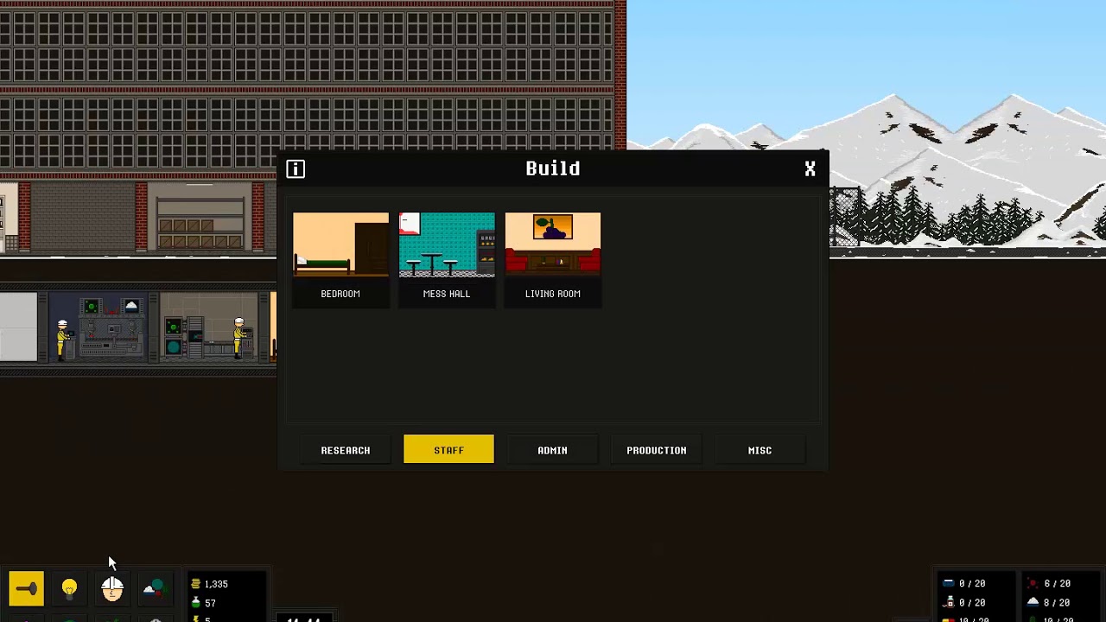The image size is (1106, 622).
Task: Open the hard-hat worker staff menu
Action: (112, 589)
